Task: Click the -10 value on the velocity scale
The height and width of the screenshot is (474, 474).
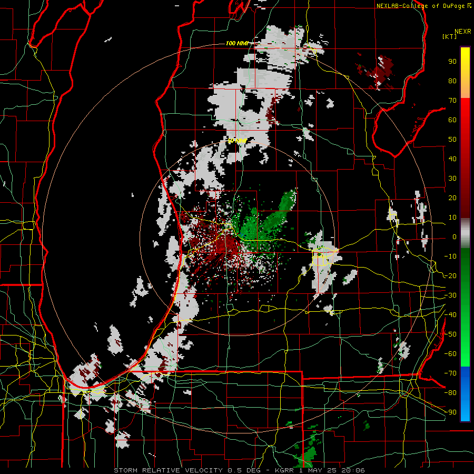Action: click(450, 256)
